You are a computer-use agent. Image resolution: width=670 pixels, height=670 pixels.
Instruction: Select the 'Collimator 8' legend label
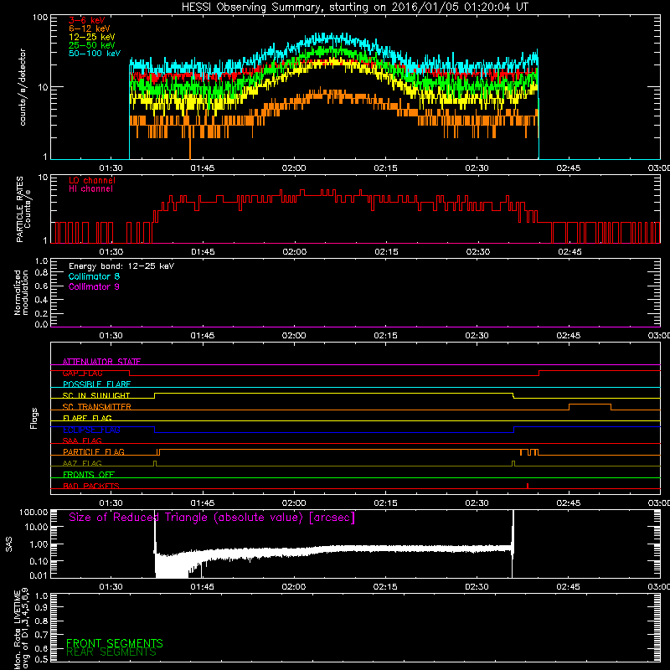pyautogui.click(x=94, y=276)
